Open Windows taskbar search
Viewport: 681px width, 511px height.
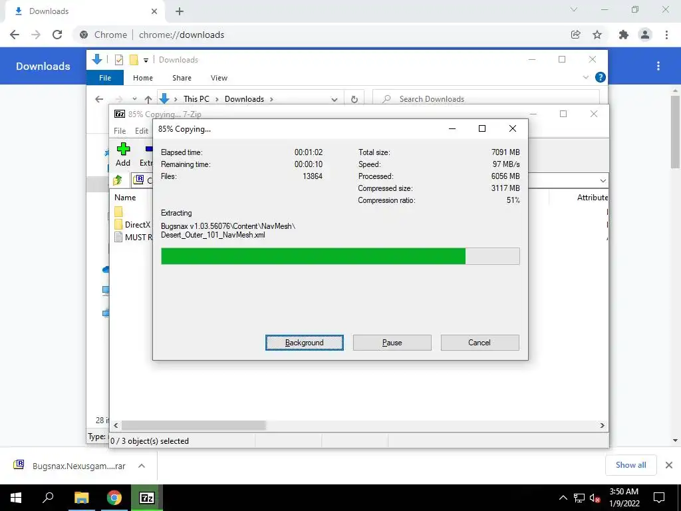pyautogui.click(x=48, y=498)
